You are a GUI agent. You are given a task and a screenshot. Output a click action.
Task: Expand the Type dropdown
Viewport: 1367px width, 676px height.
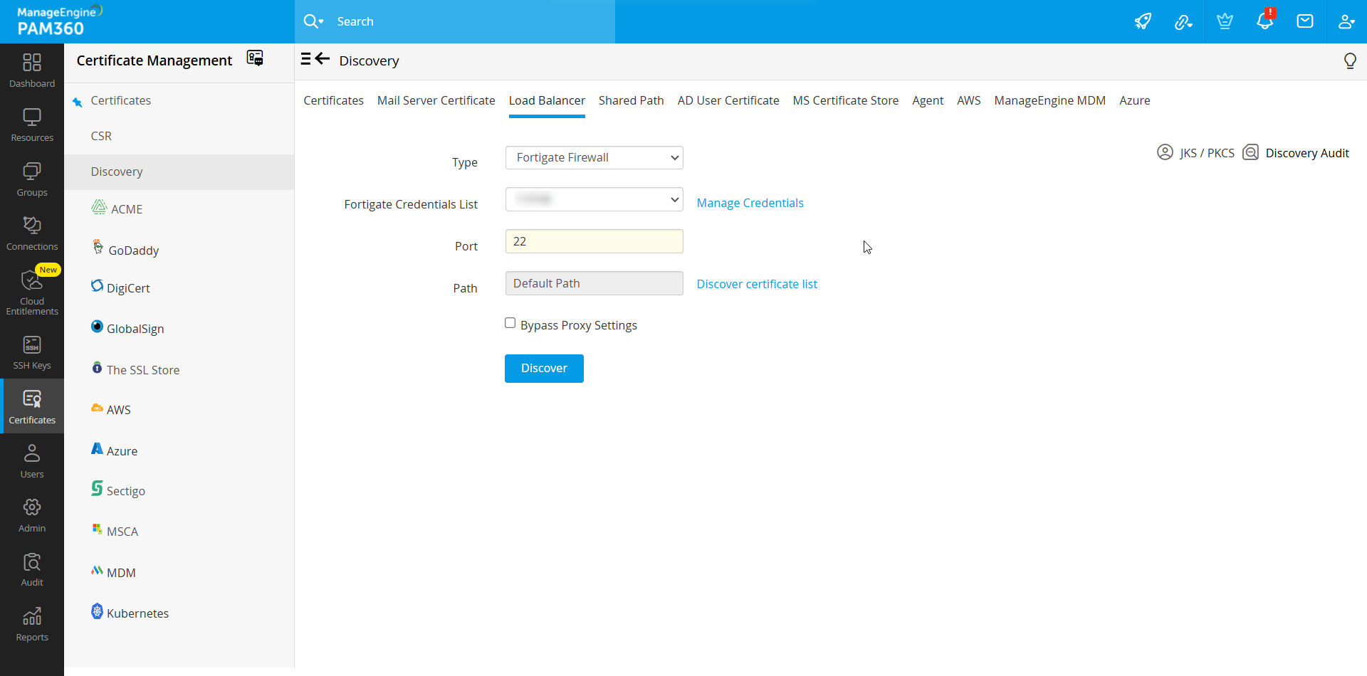(594, 158)
